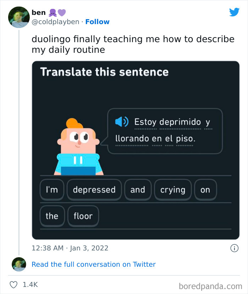Play the sentence audio via speaker icon
Screen dimensions: 248x294
122,121
